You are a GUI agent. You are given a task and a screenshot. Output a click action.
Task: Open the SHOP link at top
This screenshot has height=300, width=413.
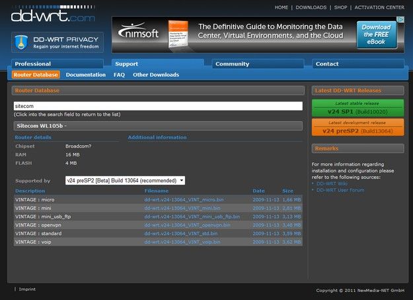pos(340,7)
